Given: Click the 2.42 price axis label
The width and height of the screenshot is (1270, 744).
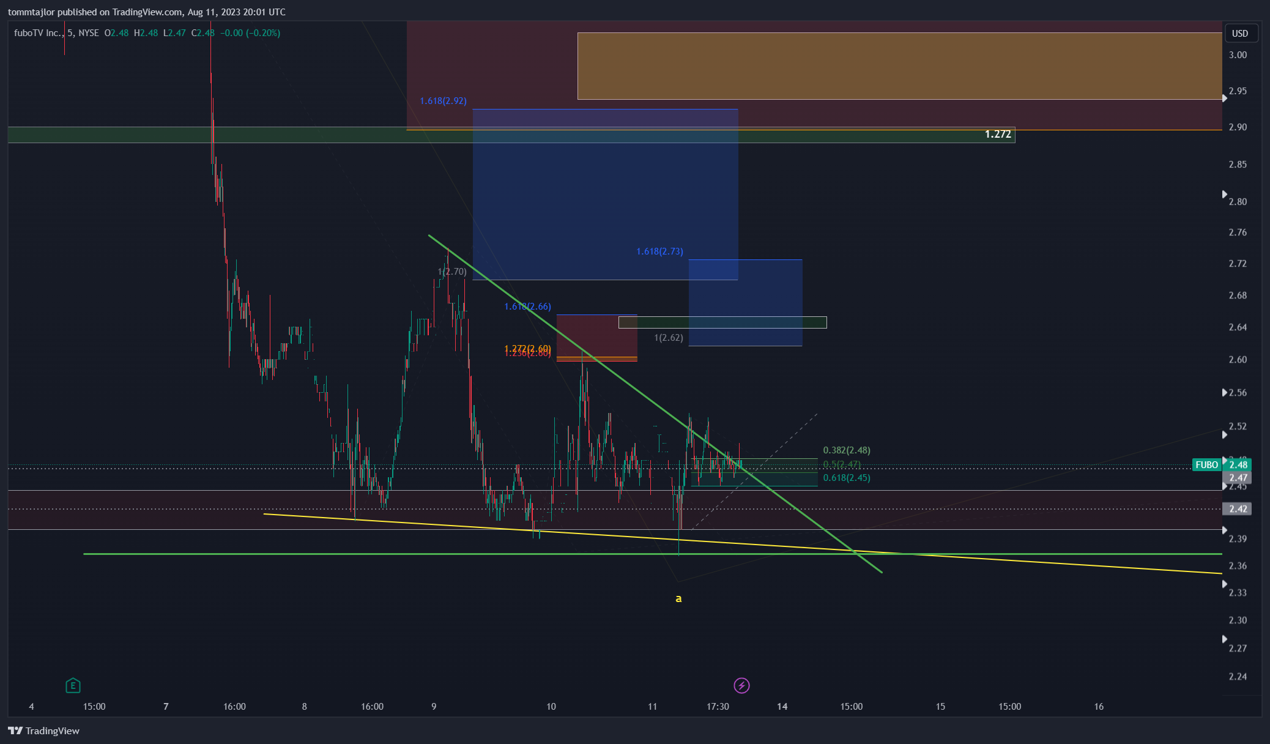Looking at the screenshot, I should coord(1236,509).
